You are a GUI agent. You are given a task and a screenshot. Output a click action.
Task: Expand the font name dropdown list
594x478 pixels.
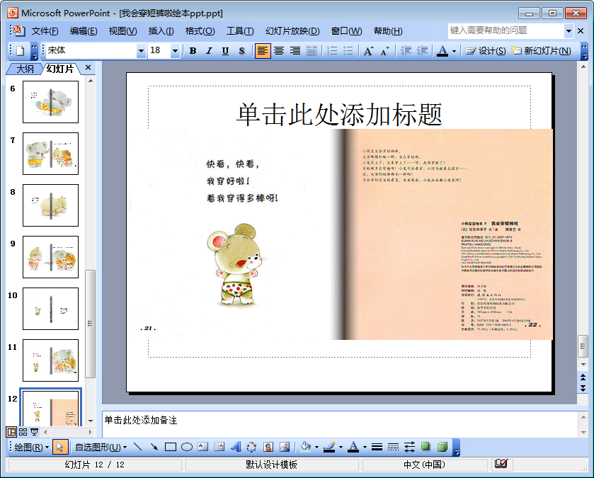[x=141, y=51]
